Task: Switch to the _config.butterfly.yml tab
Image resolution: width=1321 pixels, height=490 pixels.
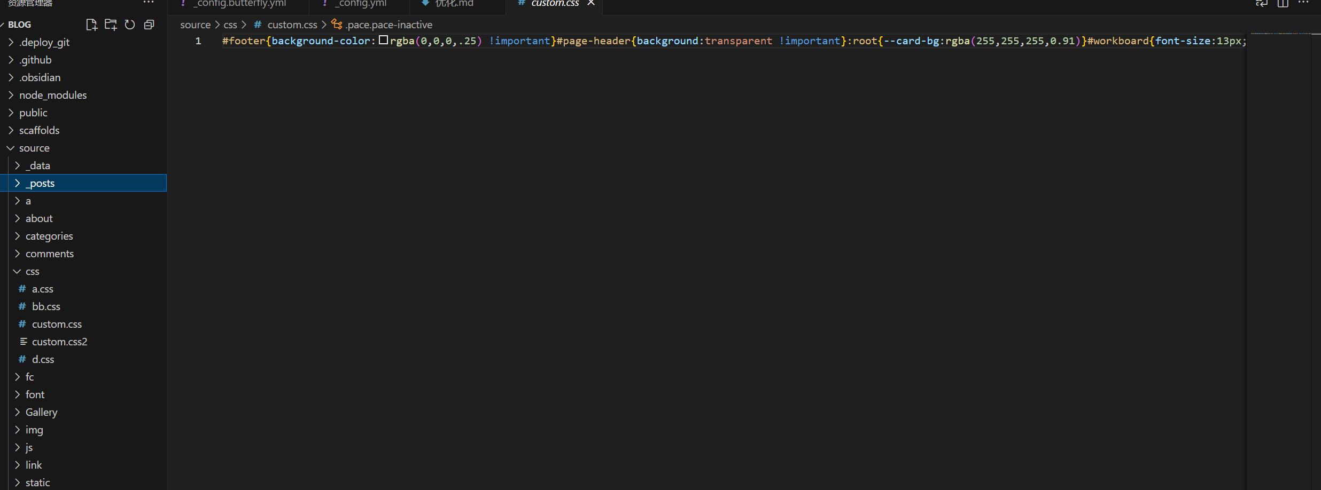Action: pos(240,4)
